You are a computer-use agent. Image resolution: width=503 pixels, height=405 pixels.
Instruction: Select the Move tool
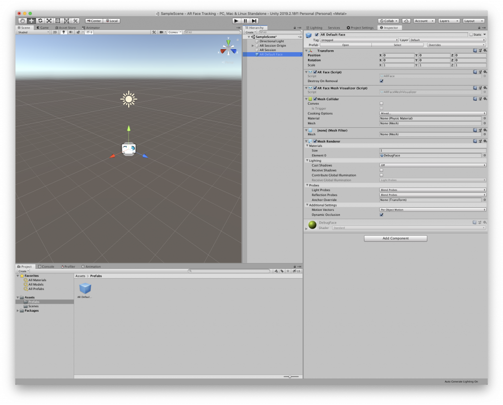(x=31, y=21)
